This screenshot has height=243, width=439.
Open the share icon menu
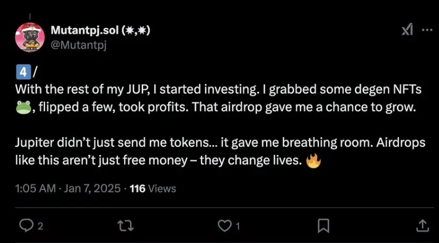pyautogui.click(x=422, y=225)
